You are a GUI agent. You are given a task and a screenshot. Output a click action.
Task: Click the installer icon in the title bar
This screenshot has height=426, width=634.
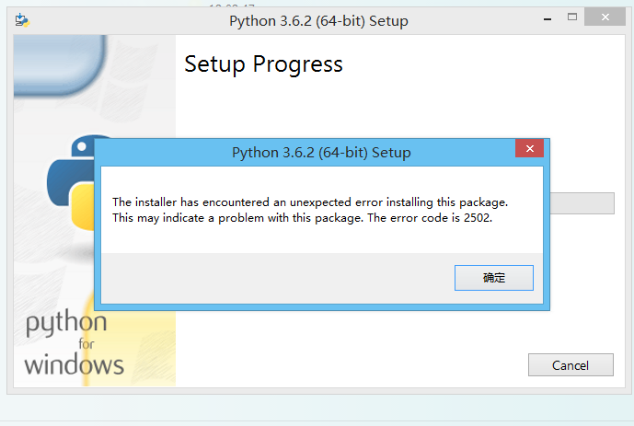coord(21,20)
